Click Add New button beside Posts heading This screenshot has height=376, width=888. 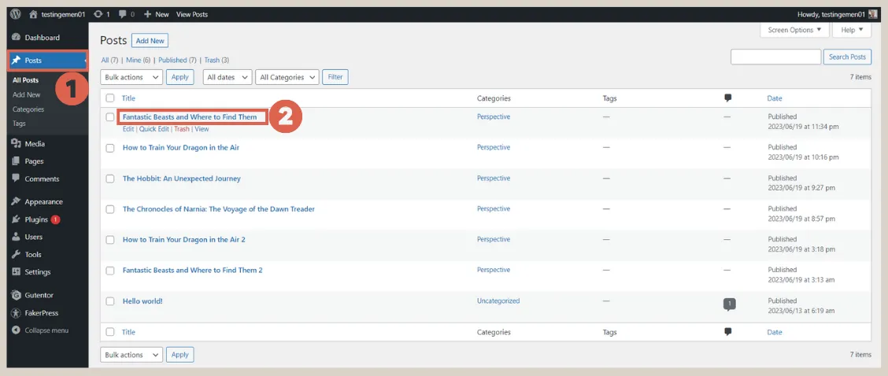tap(150, 41)
